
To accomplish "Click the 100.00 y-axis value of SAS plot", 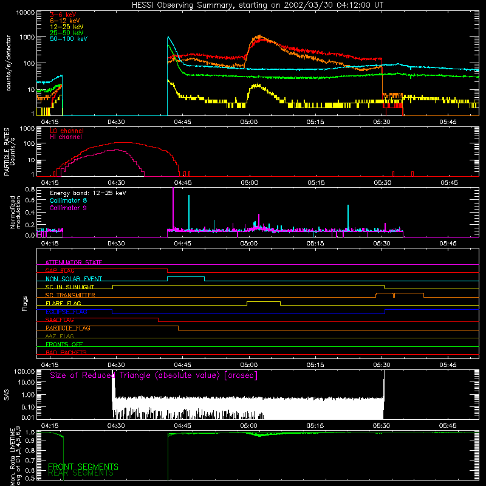I will (x=24, y=371).
